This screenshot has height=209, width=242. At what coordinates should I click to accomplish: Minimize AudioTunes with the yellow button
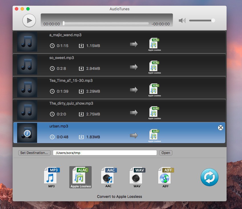click(22, 9)
